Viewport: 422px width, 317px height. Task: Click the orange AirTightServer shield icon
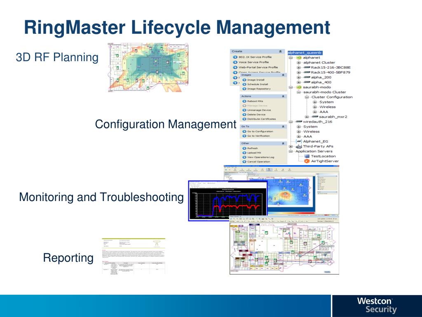click(x=307, y=161)
